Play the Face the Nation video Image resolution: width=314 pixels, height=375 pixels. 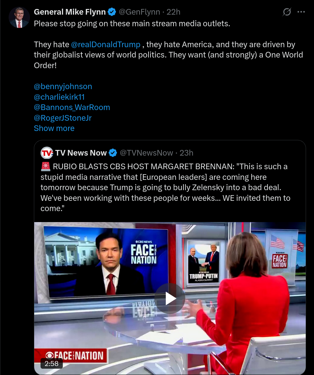(170, 299)
